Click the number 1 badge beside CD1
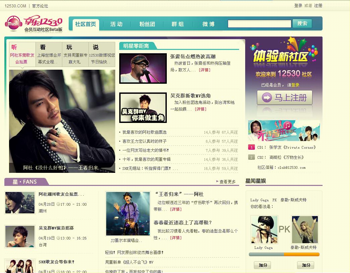This screenshot has height=273, width=350. (x=251, y=147)
